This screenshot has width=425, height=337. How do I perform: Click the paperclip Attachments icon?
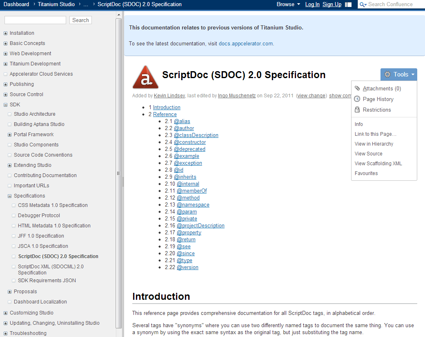[357, 88]
